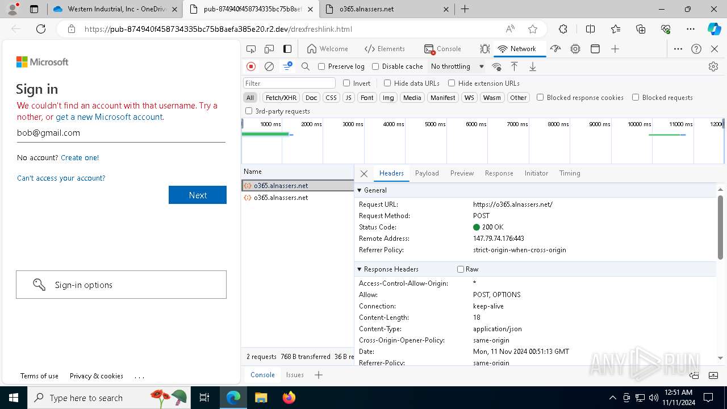Open the Sources bug icon tab

[484, 49]
